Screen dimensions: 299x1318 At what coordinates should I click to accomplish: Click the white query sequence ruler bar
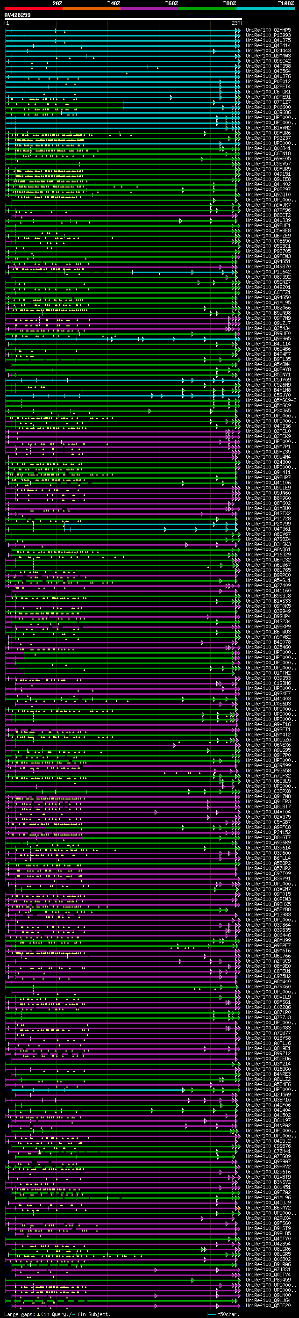(123, 20)
